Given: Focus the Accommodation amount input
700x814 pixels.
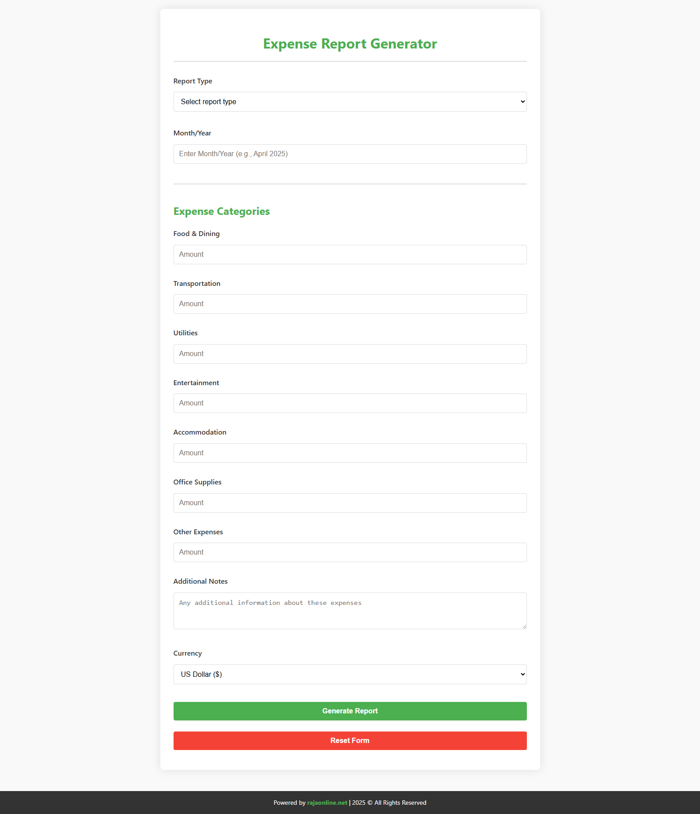Looking at the screenshot, I should pos(349,453).
